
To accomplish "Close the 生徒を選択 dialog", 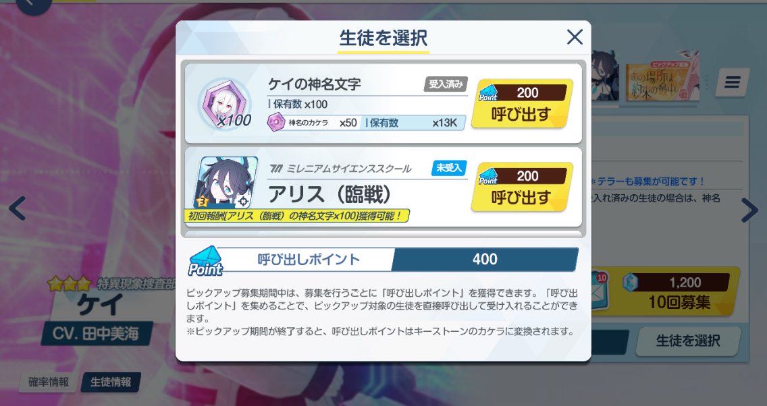I will click(x=575, y=37).
